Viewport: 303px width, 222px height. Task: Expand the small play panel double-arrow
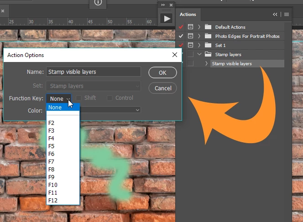163,5
